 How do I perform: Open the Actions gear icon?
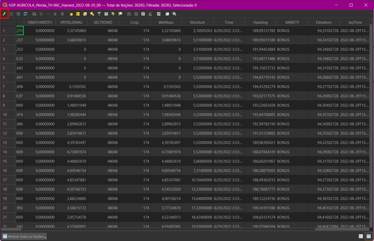174,14
